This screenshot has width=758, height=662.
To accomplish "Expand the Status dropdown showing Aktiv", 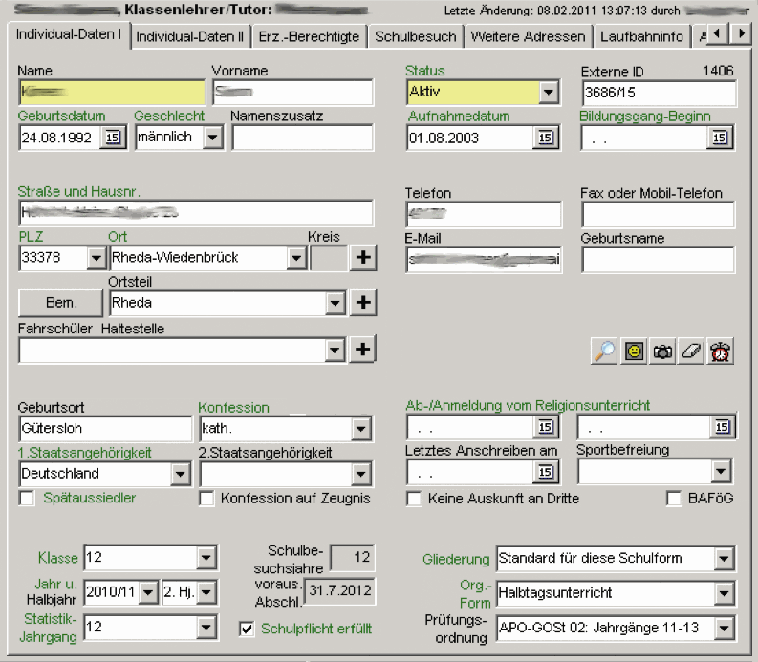I will point(548,93).
